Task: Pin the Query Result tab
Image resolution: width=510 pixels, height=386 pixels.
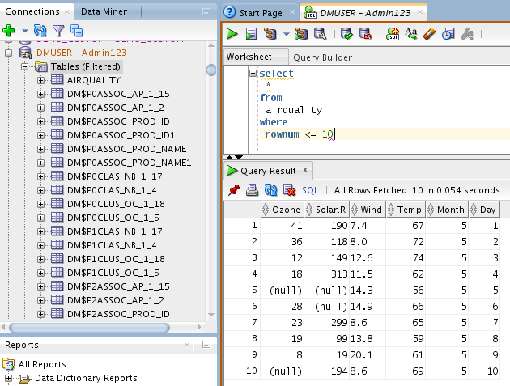Action: click(234, 190)
